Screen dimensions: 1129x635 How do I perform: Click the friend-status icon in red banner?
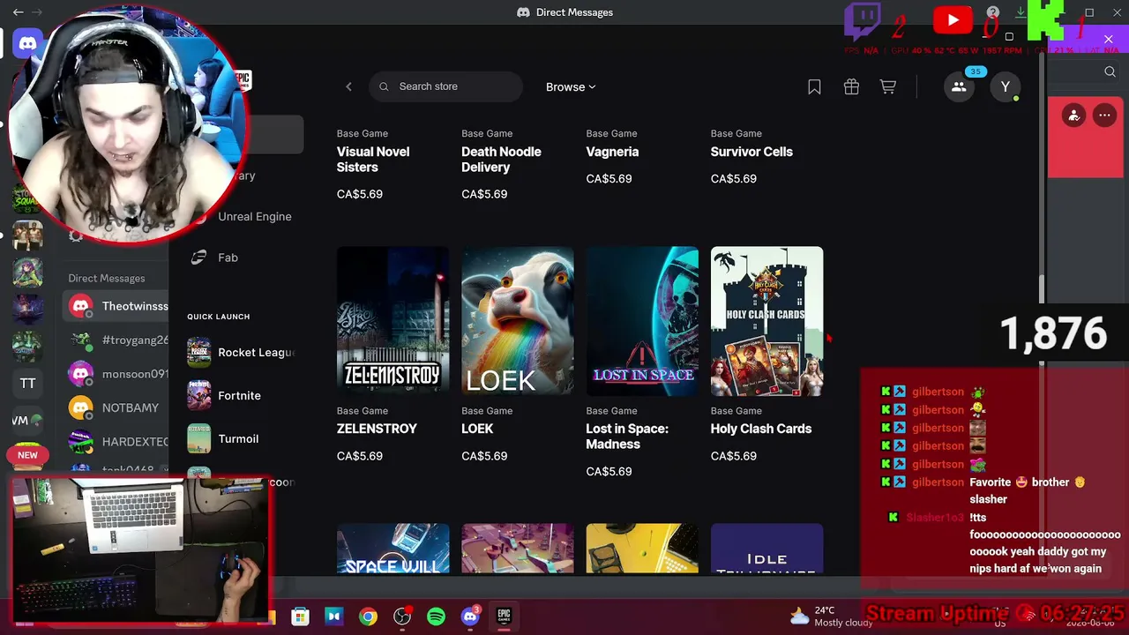pyautogui.click(x=1073, y=116)
